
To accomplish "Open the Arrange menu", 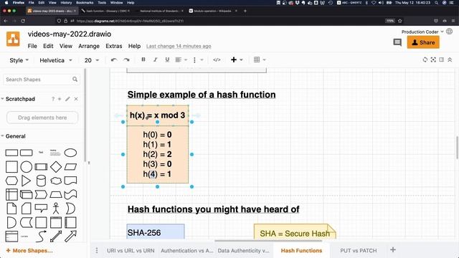I will point(89,46).
